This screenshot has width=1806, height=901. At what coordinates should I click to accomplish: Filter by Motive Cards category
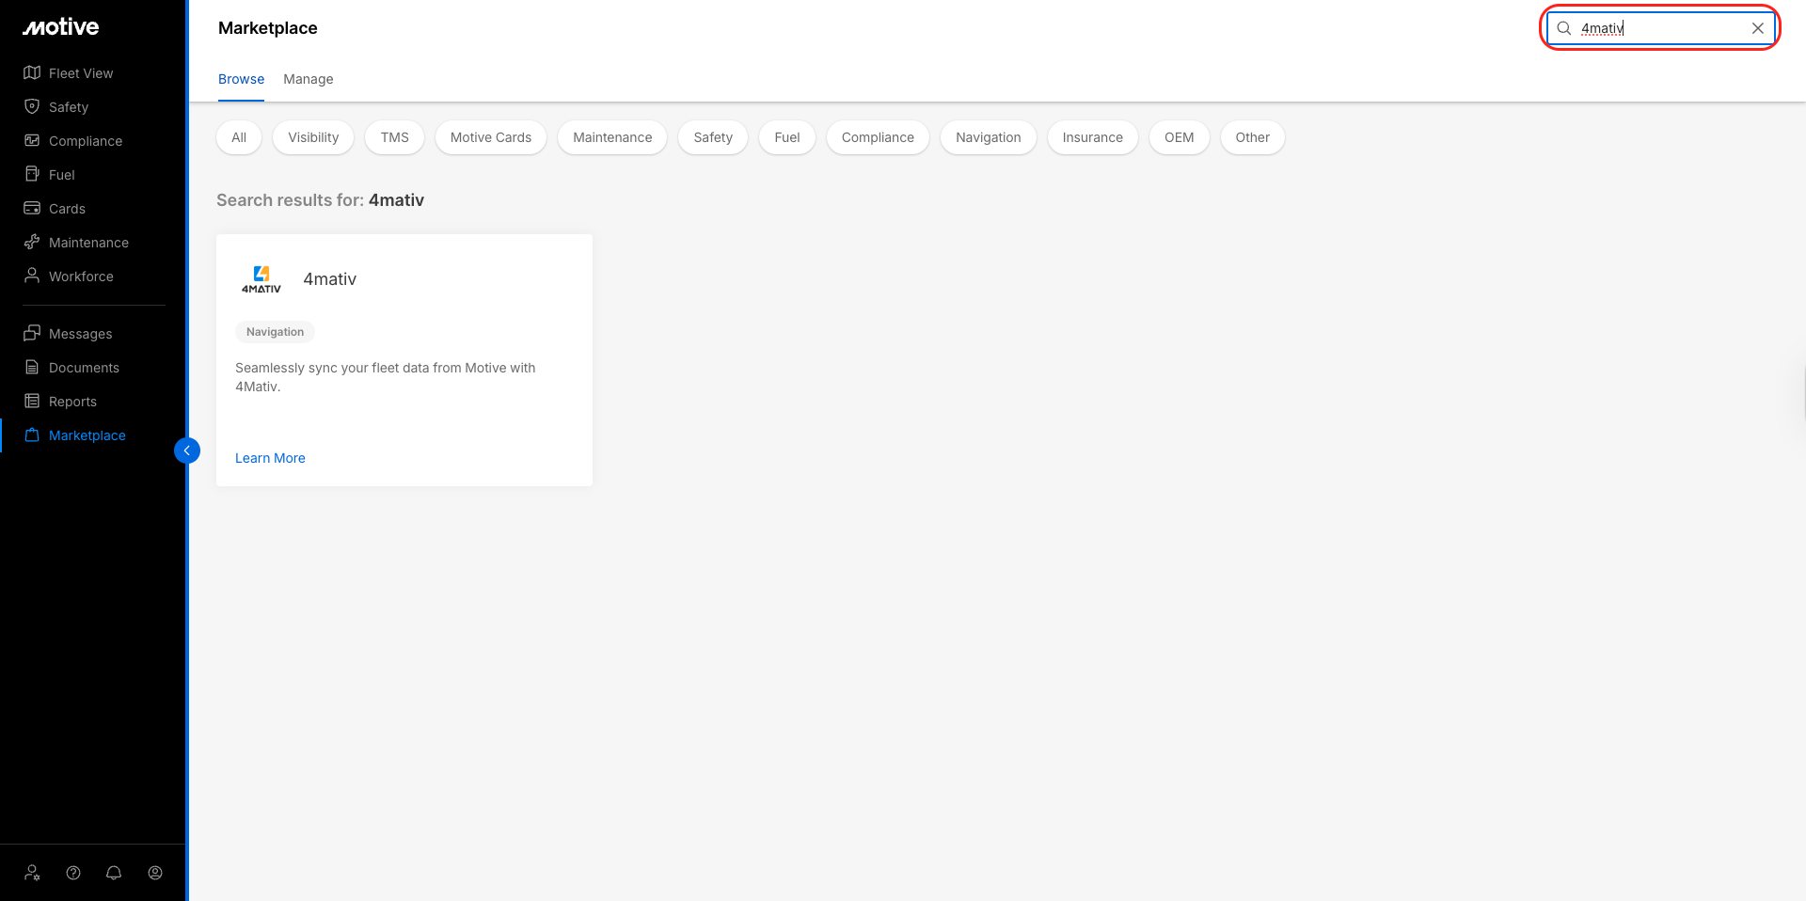pyautogui.click(x=491, y=137)
